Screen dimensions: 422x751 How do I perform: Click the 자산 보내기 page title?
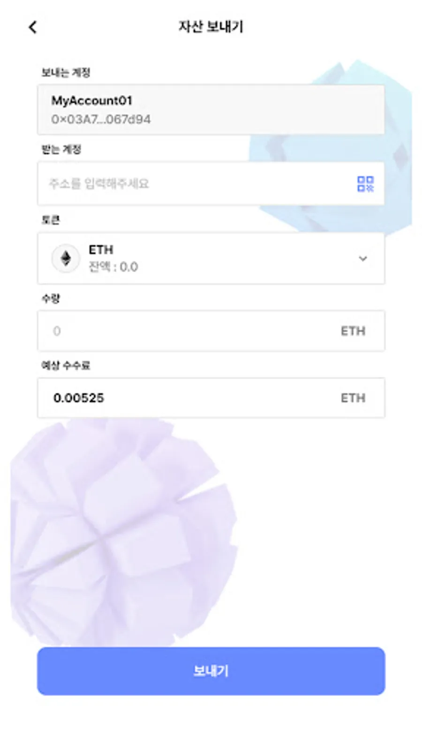[211, 27]
